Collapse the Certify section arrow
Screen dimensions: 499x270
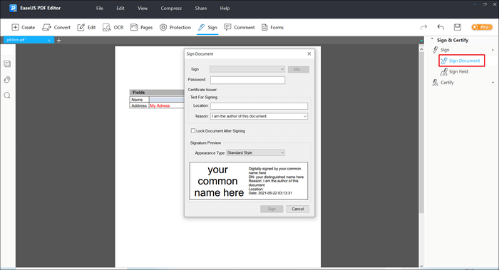493,83
